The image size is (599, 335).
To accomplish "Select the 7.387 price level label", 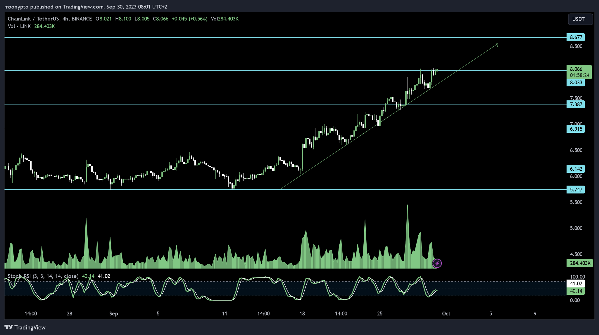I will pyautogui.click(x=576, y=104).
